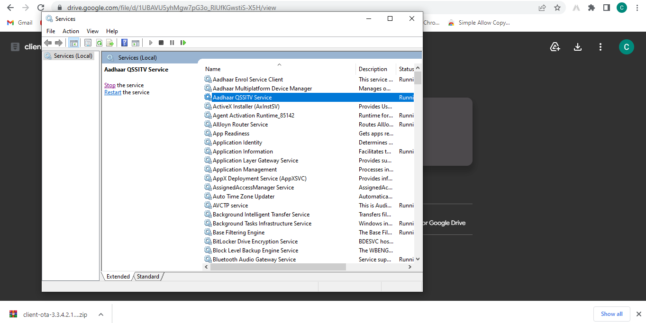Image resolution: width=646 pixels, height=323 pixels.
Task: Open the View menu in Services
Action: coord(93,31)
